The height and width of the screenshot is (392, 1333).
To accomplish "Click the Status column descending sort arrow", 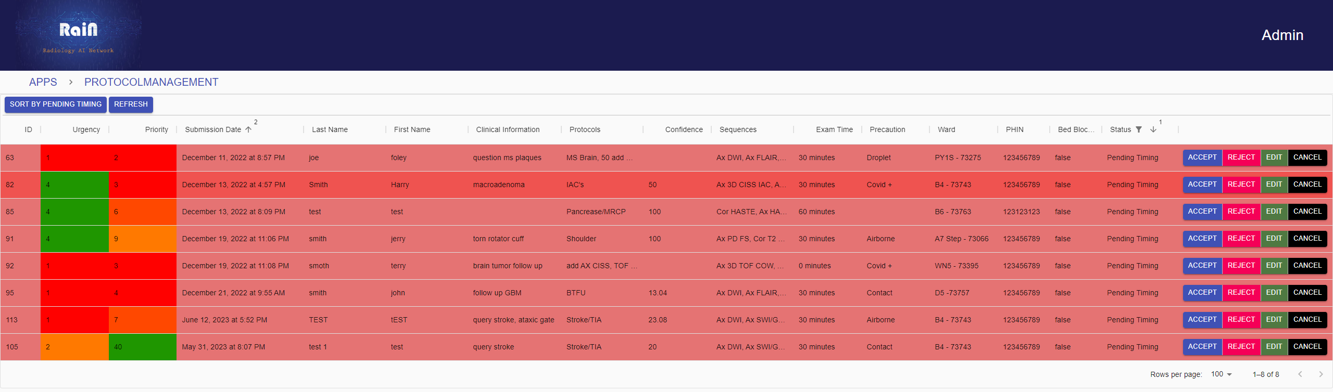I will pyautogui.click(x=1153, y=129).
